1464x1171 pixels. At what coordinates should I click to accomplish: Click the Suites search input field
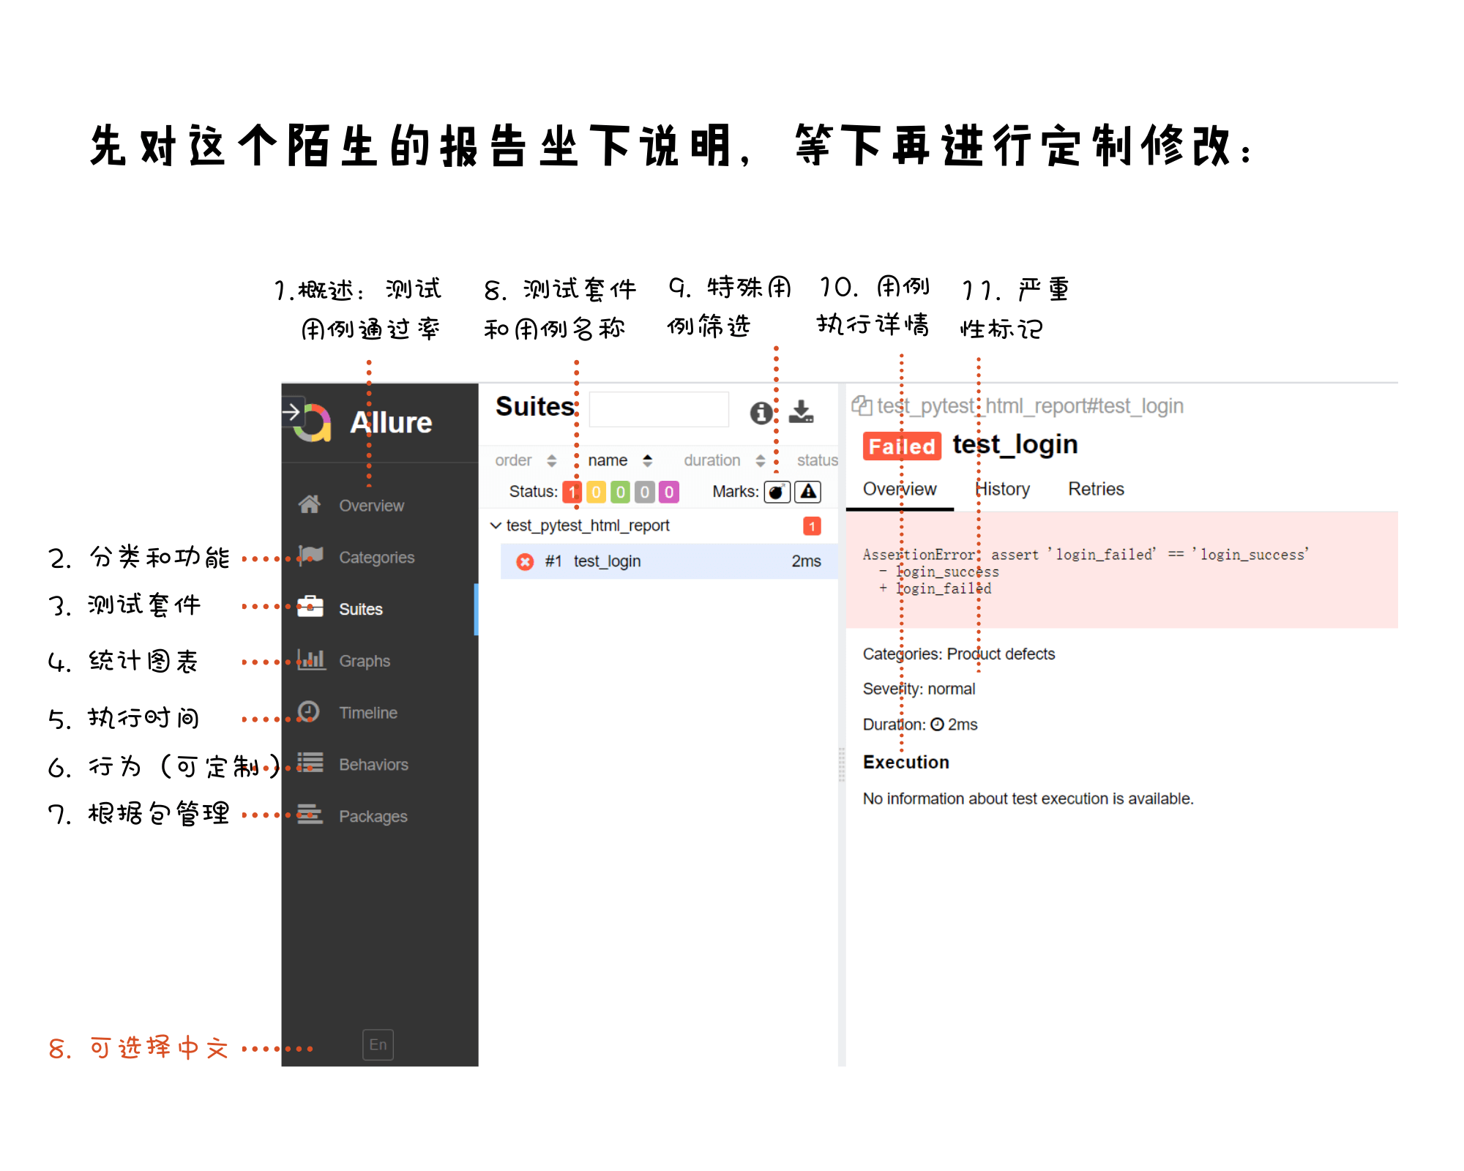pos(659,409)
